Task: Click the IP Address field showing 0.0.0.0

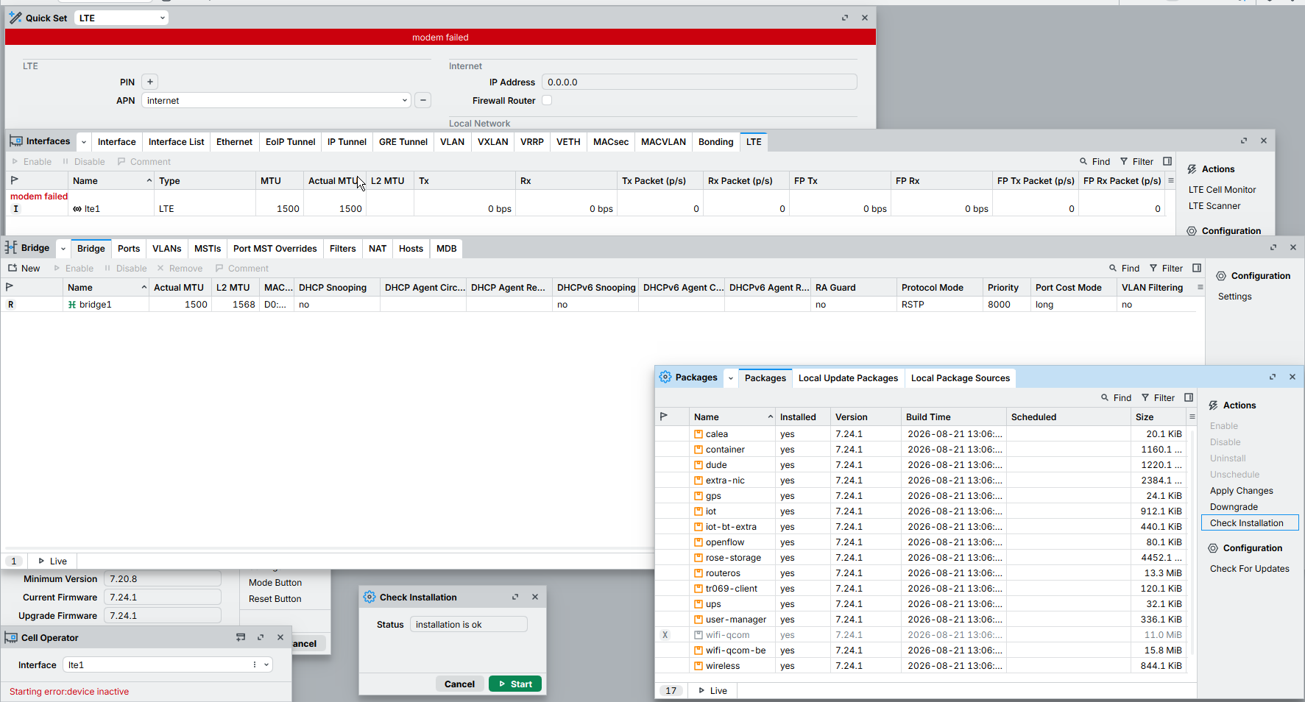Action: tap(699, 82)
